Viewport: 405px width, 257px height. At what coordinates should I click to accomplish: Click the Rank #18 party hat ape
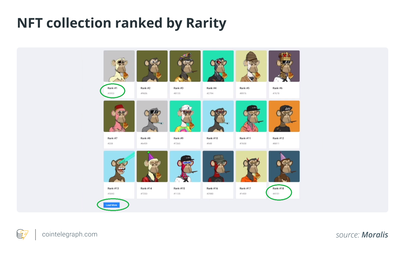click(x=284, y=167)
